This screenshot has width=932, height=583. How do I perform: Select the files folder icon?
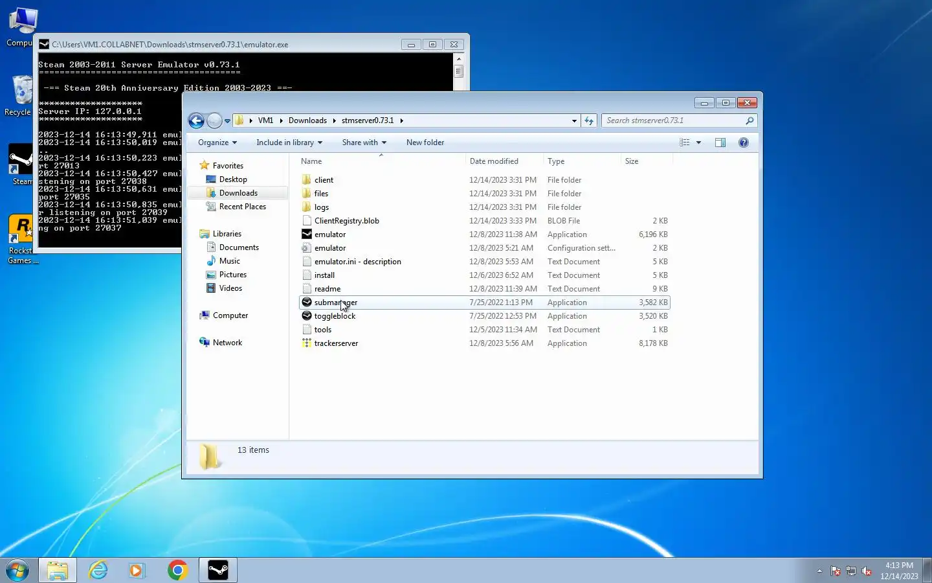pos(307,194)
